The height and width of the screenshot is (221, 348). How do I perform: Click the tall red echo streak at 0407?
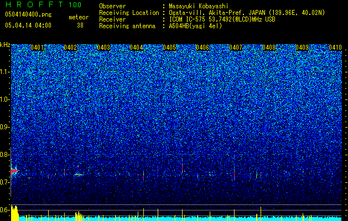234,175
